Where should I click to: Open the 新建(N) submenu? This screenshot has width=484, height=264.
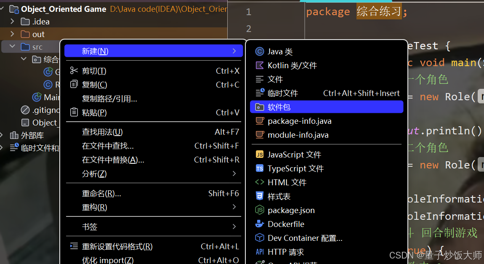pyautogui.click(x=154, y=51)
